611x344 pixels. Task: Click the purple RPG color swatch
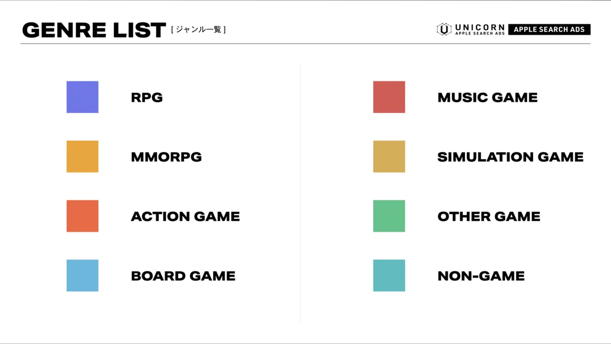click(82, 97)
